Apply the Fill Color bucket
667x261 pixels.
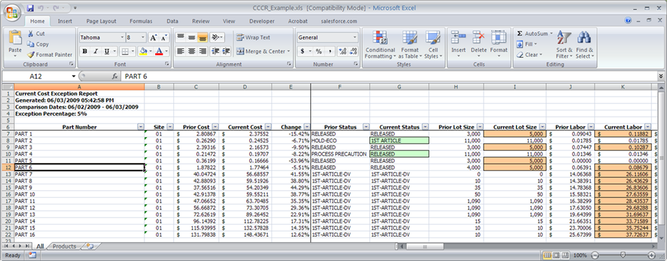[x=143, y=52]
